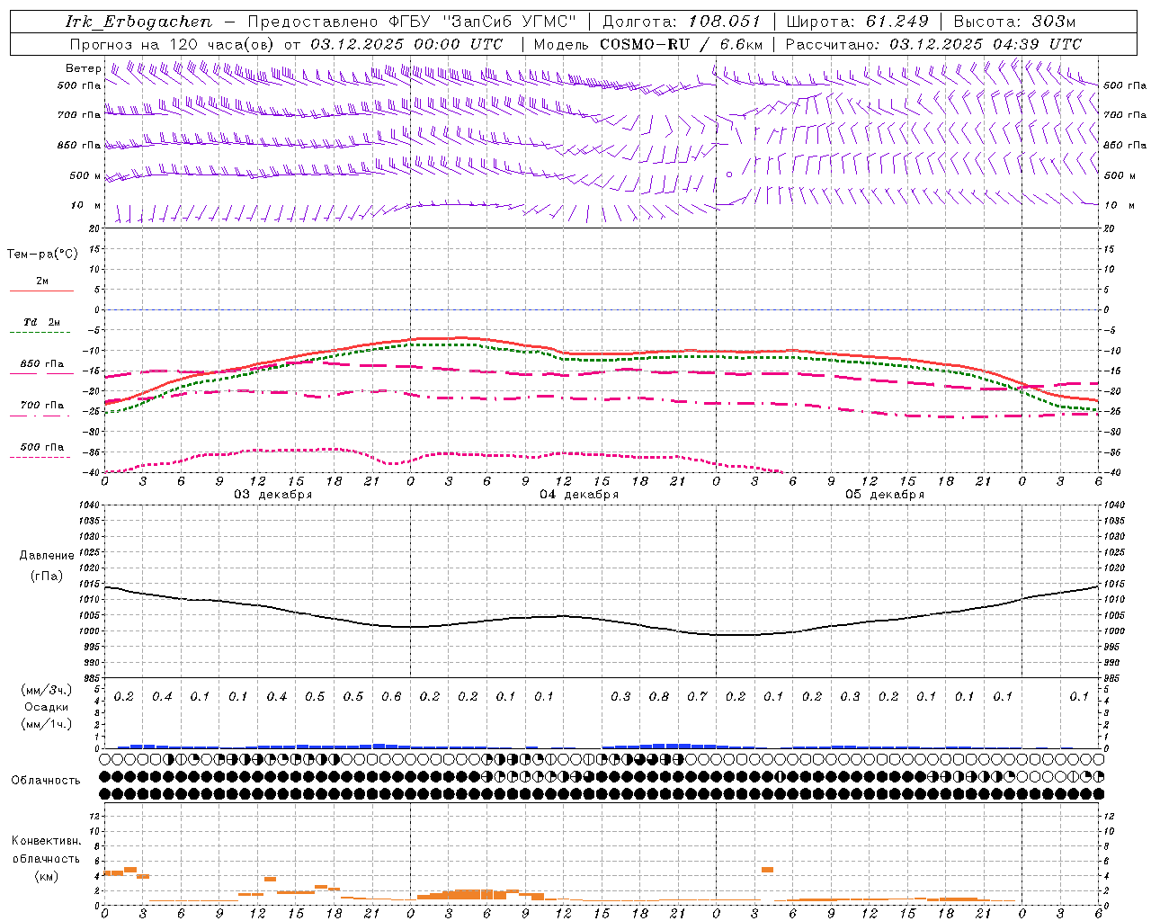Click the "10 м" wind level label on left

(86, 206)
